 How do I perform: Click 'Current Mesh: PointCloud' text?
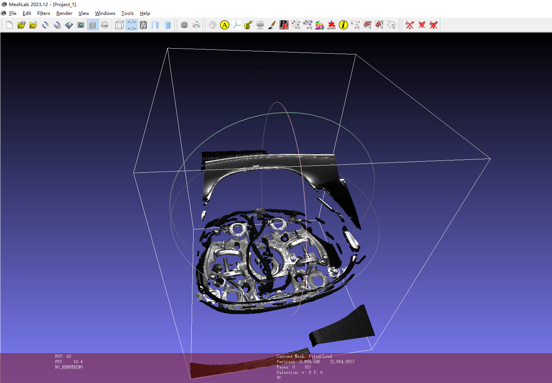(x=304, y=356)
